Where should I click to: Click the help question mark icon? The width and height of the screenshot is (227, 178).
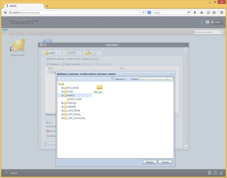(207, 22)
